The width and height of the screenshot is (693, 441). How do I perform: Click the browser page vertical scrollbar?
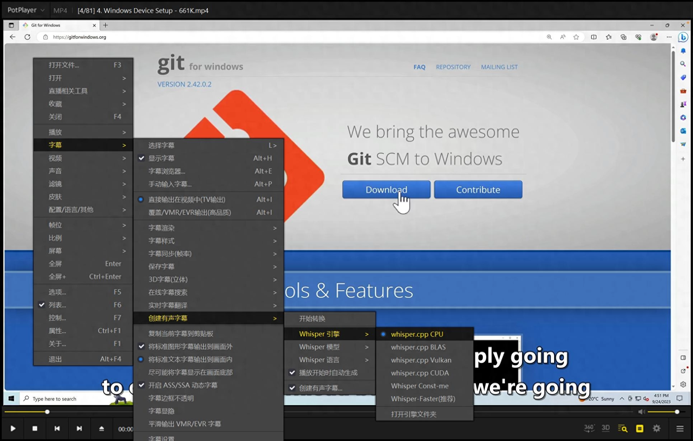[673, 96]
